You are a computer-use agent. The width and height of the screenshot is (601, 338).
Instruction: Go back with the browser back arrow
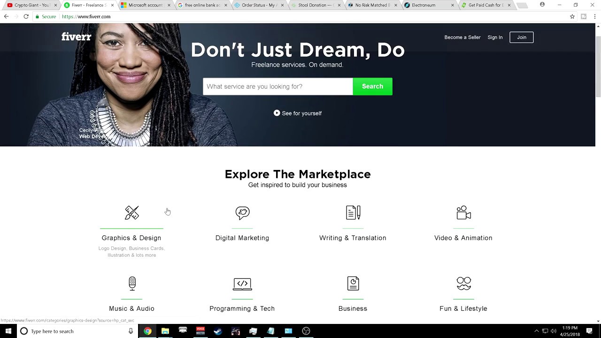[6, 16]
